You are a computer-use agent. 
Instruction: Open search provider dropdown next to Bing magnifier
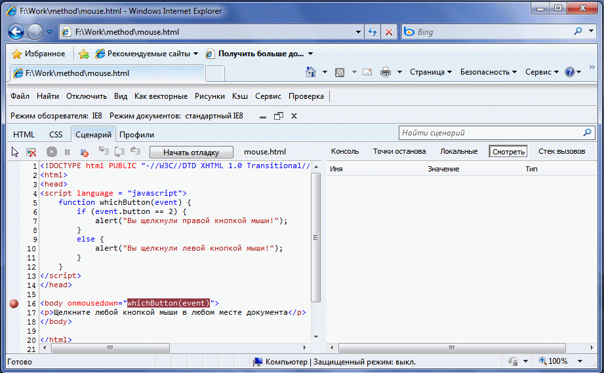tap(592, 31)
